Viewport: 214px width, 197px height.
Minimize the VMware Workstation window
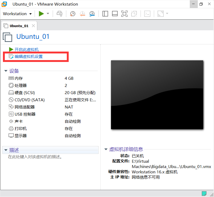point(194,4)
